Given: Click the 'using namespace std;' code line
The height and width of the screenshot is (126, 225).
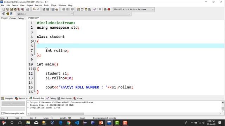Looking at the screenshot, I should tap(58, 27).
